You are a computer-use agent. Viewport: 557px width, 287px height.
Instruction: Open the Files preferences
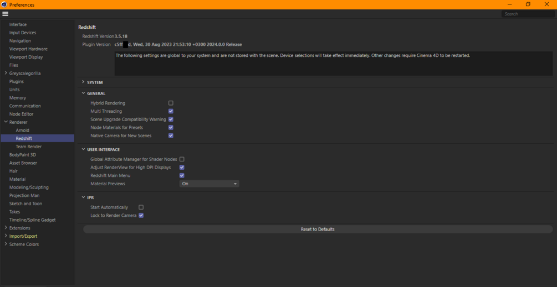13,65
